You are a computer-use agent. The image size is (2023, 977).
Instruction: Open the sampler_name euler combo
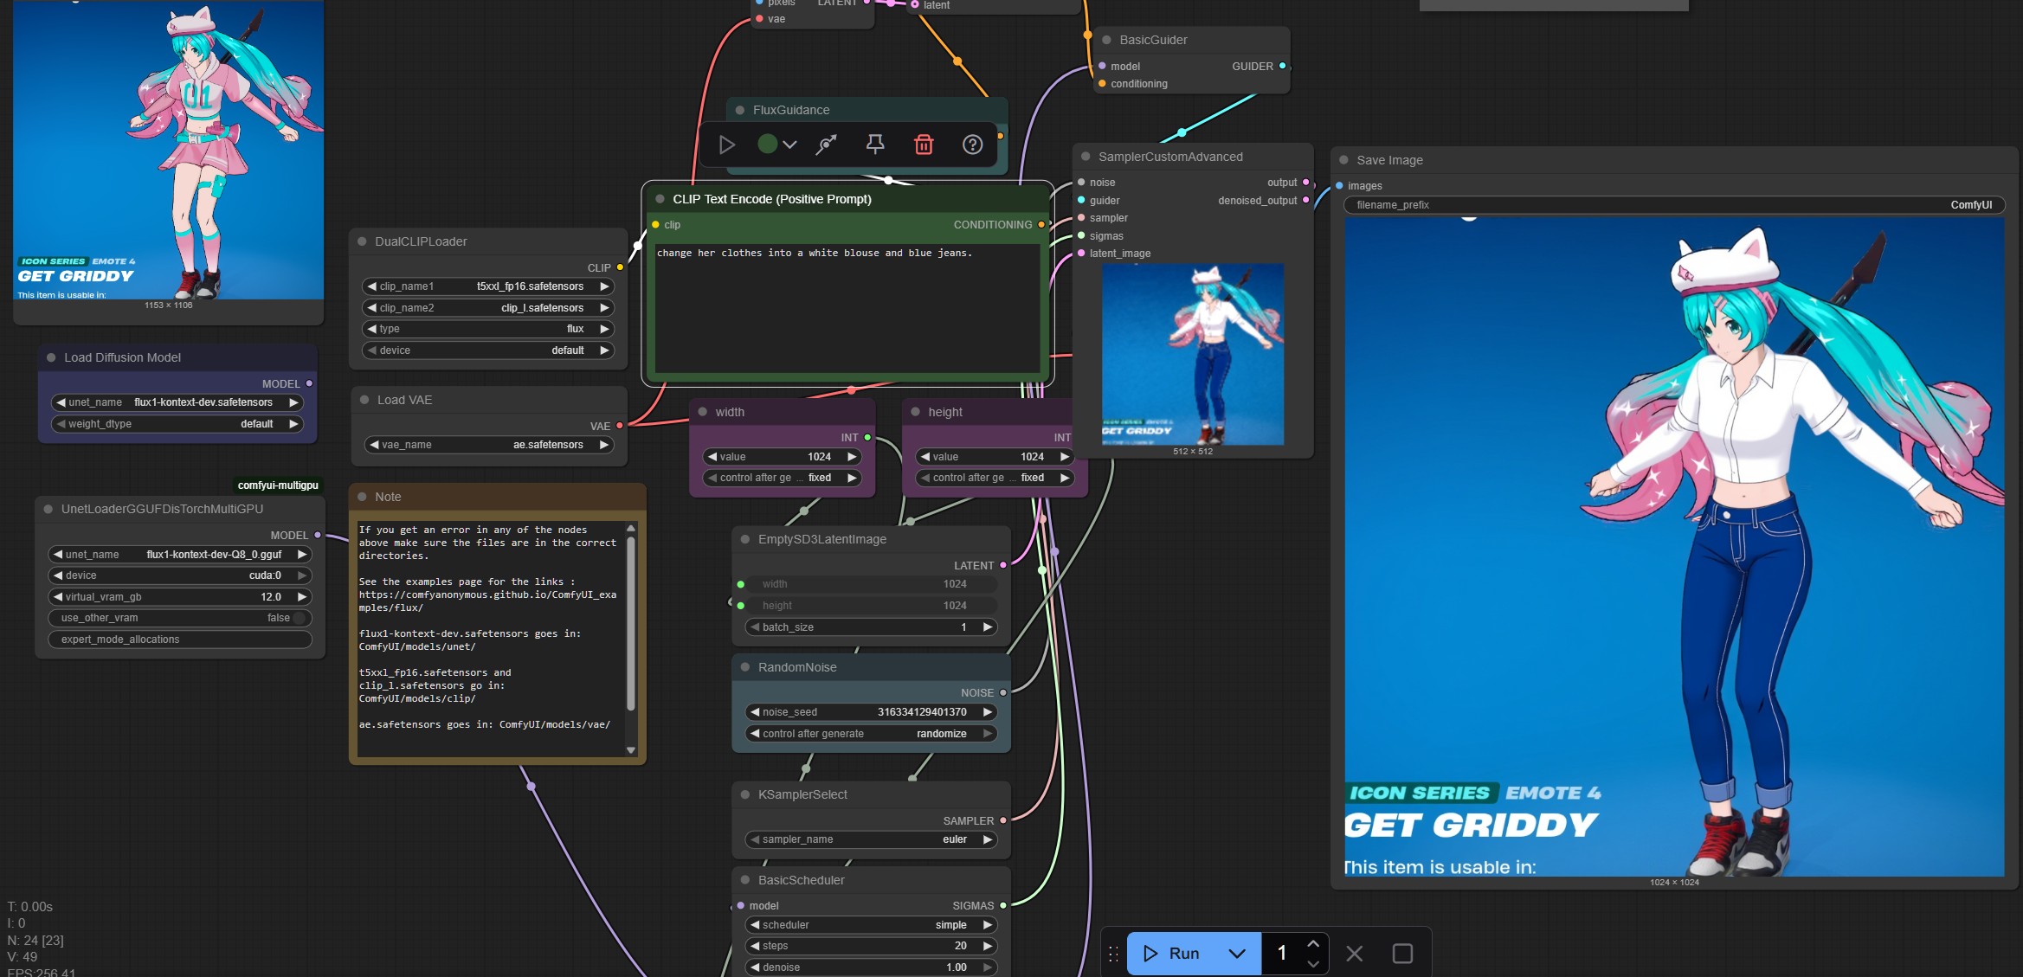click(871, 839)
